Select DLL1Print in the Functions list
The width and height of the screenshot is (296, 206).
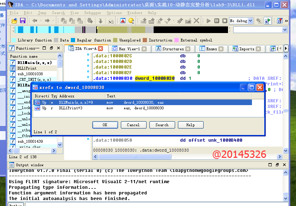pyautogui.click(x=27, y=68)
